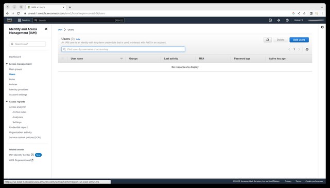Click the browser forward arrow
This screenshot has width=330, height=188.
13,13
